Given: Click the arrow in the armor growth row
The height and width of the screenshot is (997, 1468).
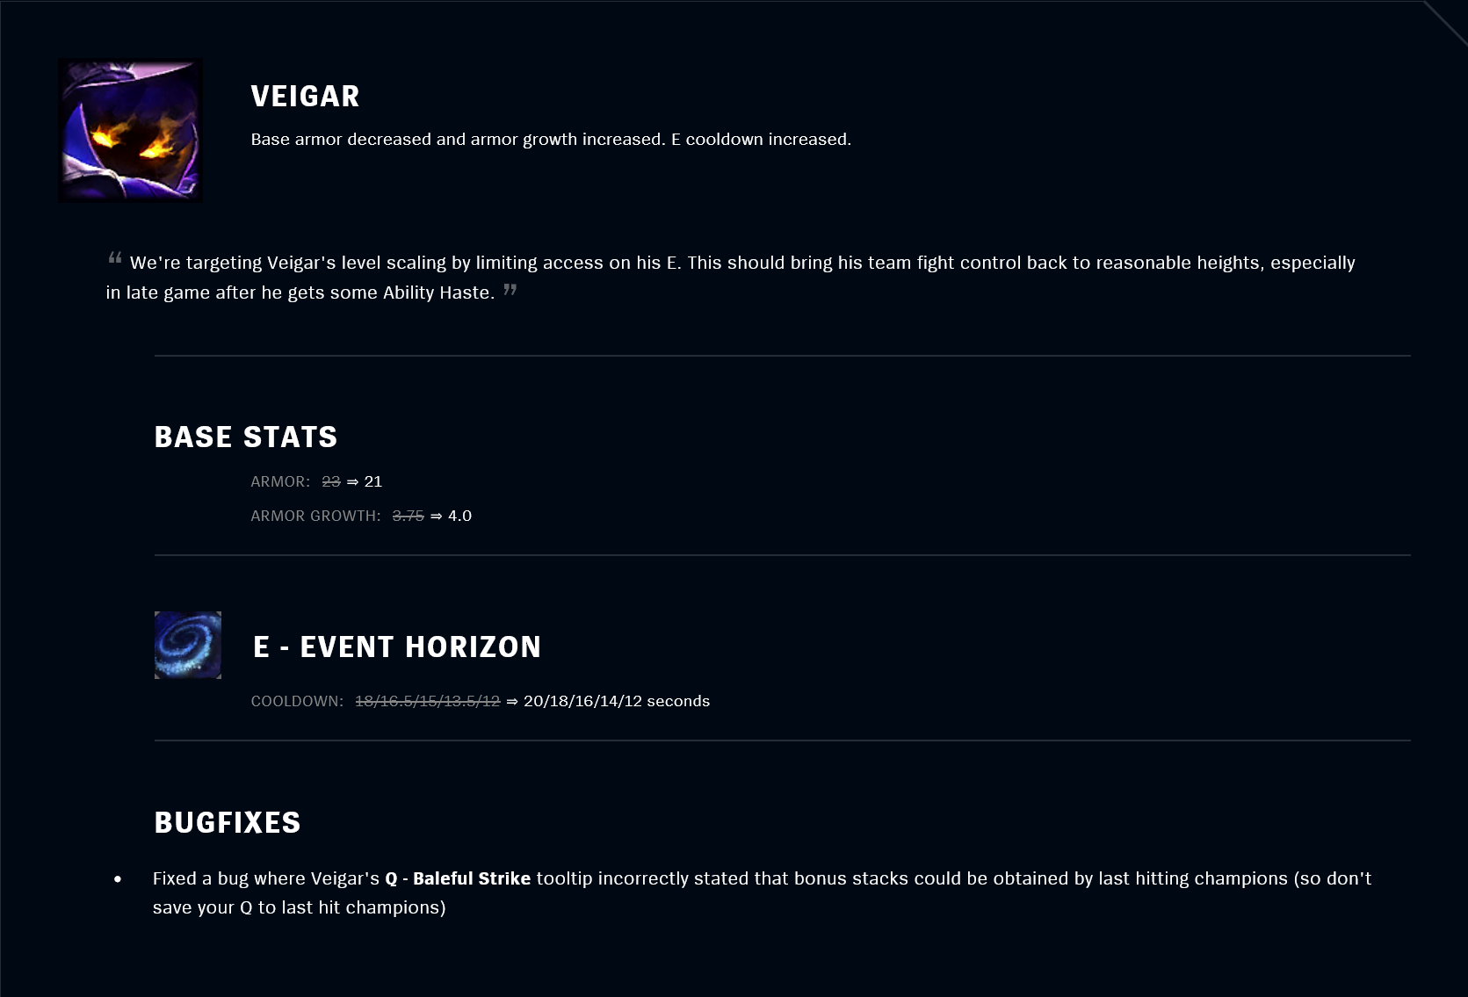Looking at the screenshot, I should coord(437,517).
